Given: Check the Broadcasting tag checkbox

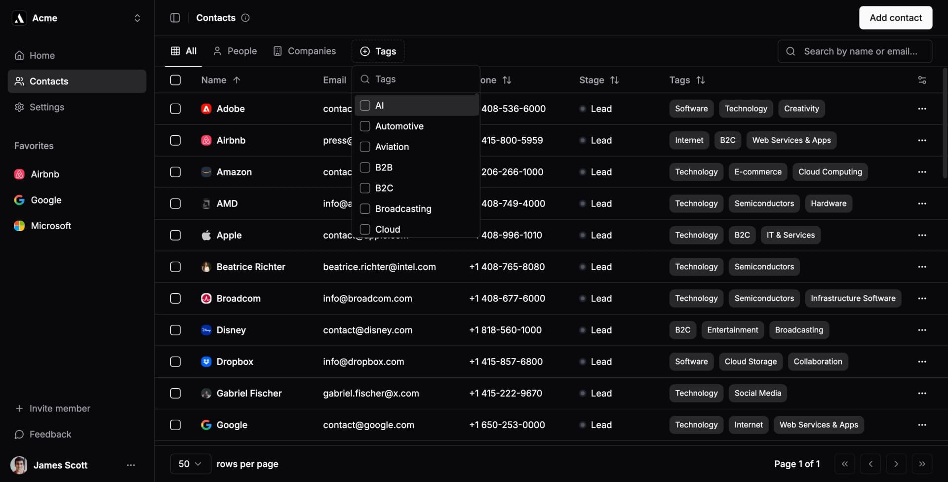Looking at the screenshot, I should tap(365, 209).
